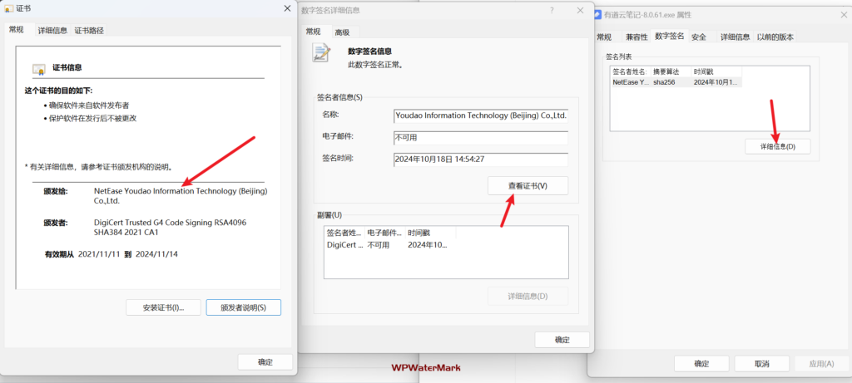The height and width of the screenshot is (383, 852).
Task: Click the signed document icon beside 数字签名信息
Action: (x=321, y=52)
